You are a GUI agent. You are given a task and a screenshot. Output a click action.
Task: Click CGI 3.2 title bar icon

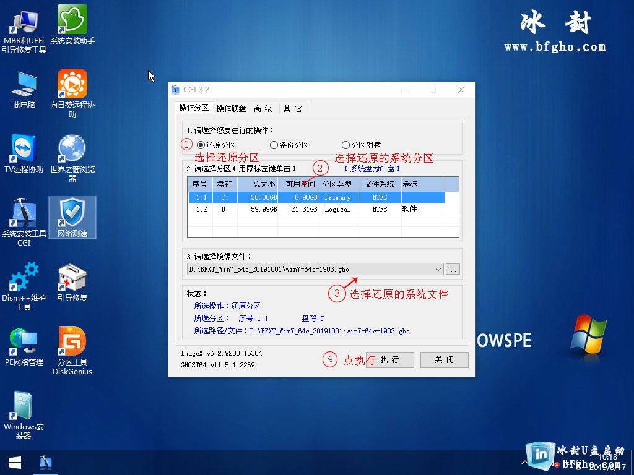pos(175,90)
